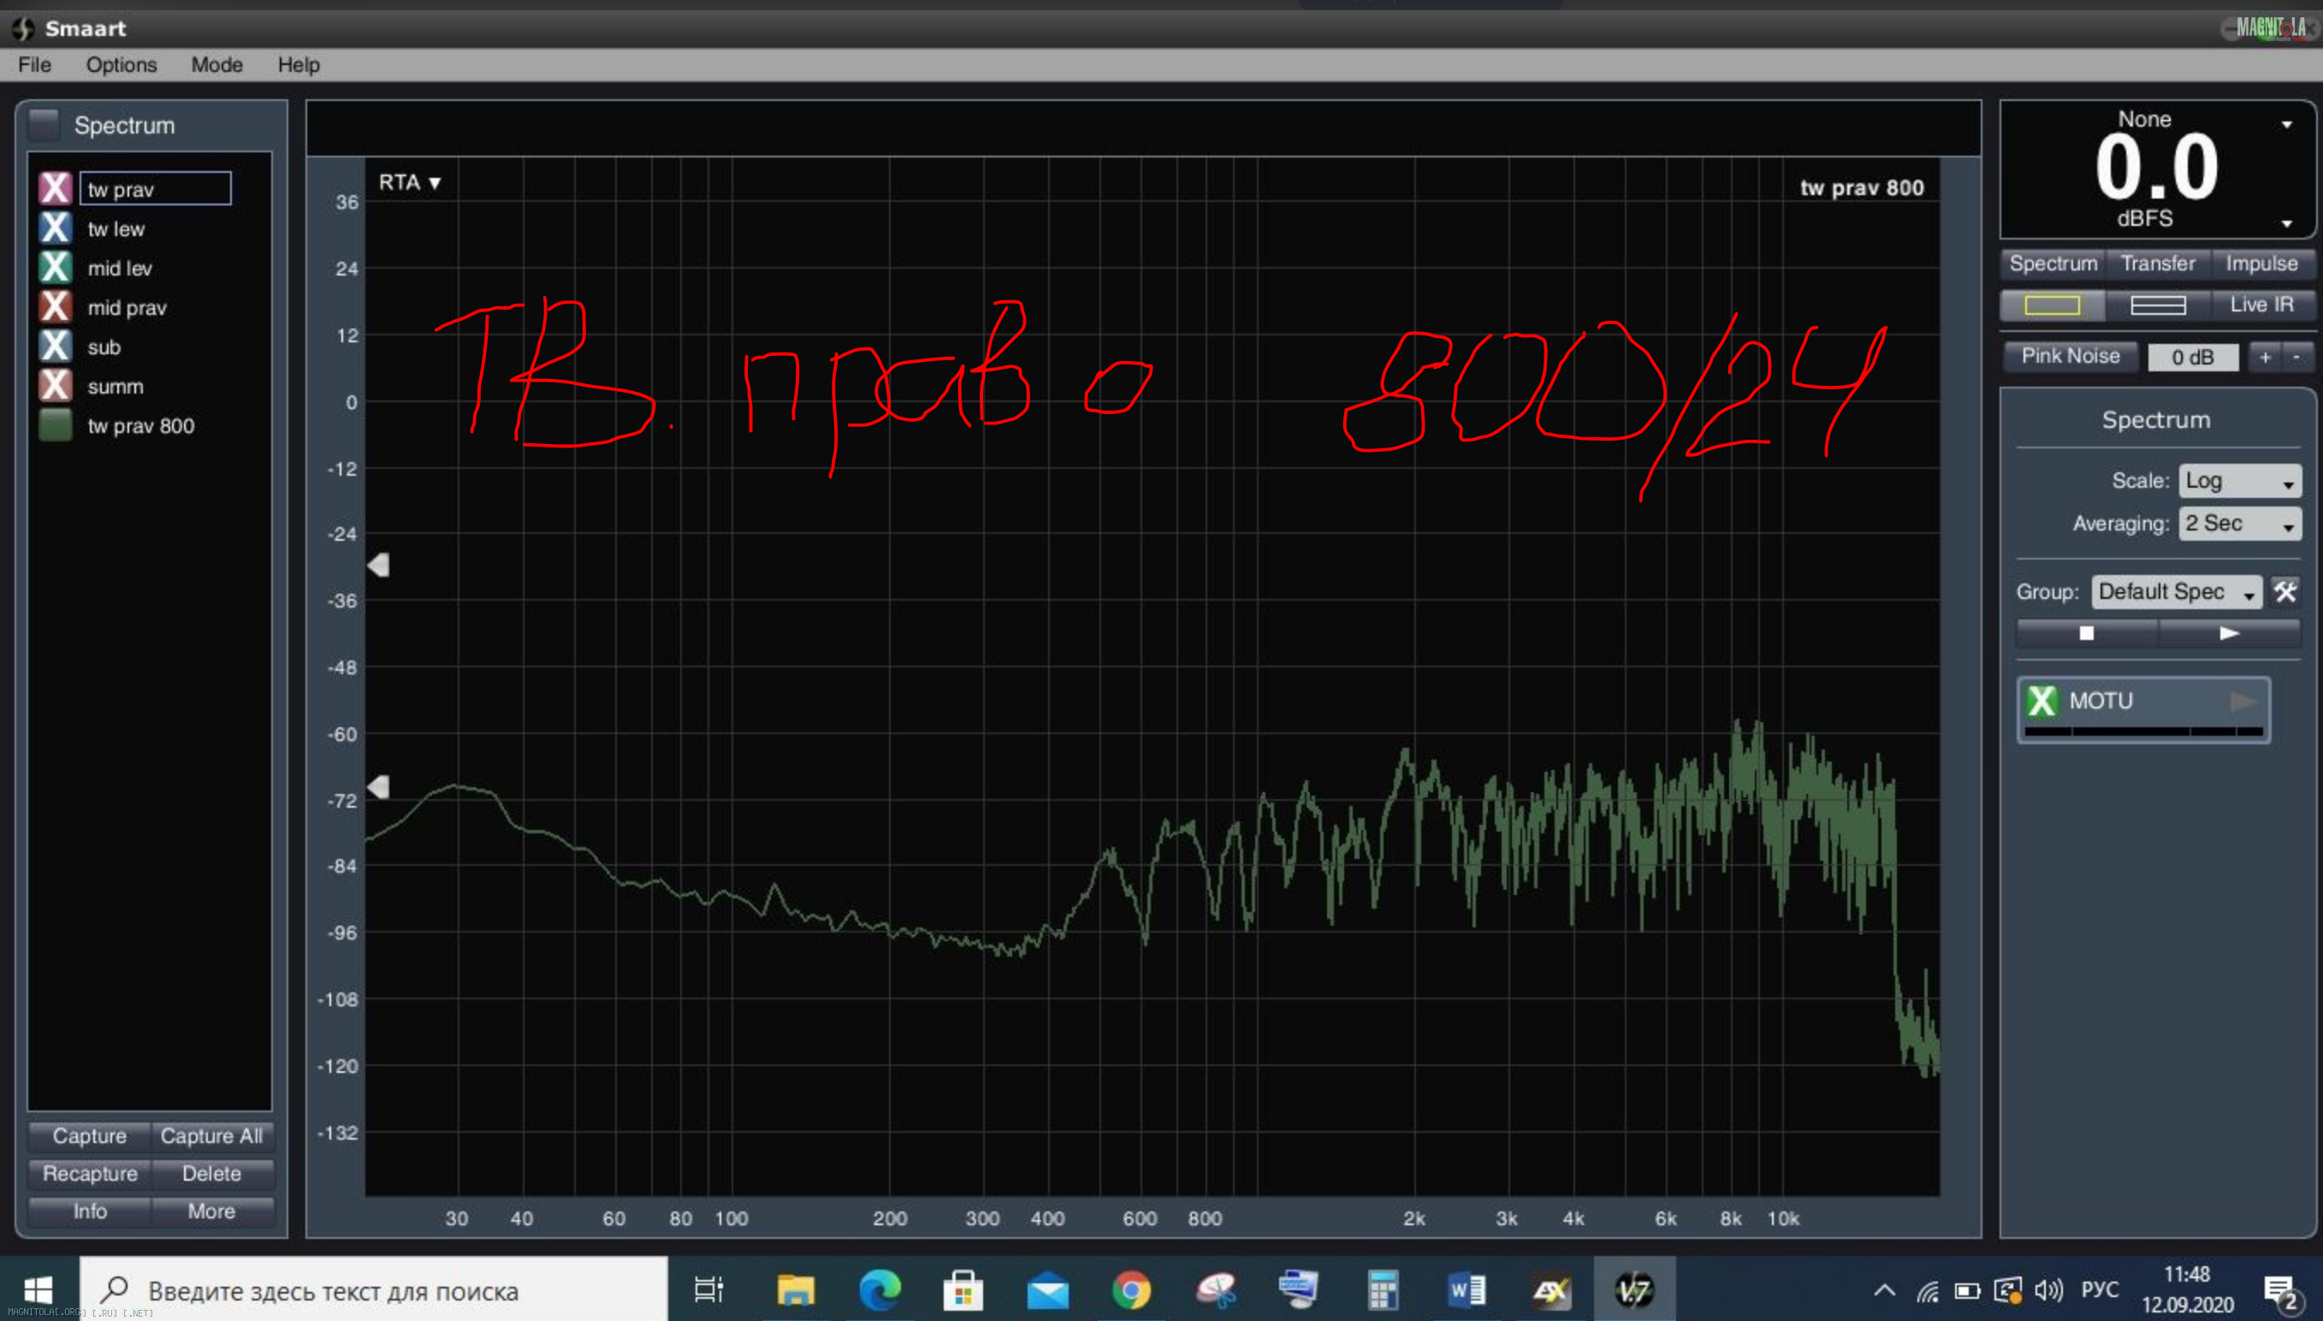Screen dimensions: 2323x1321
Task: Open Google Chrome from the taskbar
Action: [x=1130, y=1289]
